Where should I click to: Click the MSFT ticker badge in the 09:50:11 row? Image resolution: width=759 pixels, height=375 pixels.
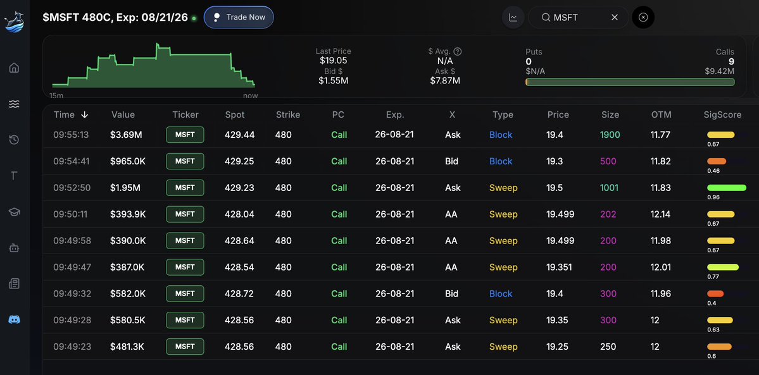point(185,214)
